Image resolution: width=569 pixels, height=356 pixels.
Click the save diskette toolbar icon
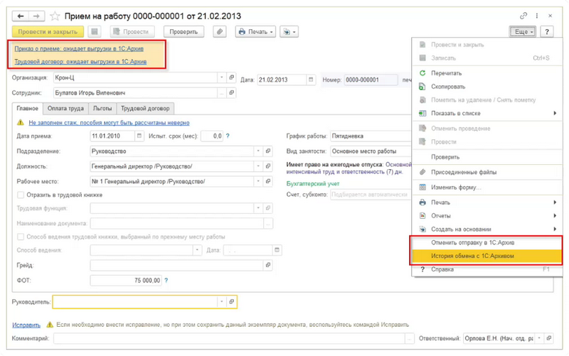[95, 32]
